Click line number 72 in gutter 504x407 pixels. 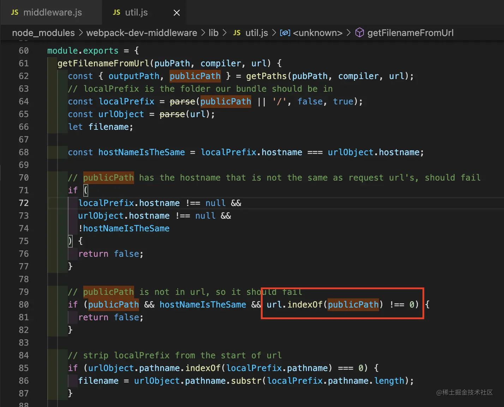[x=24, y=203]
